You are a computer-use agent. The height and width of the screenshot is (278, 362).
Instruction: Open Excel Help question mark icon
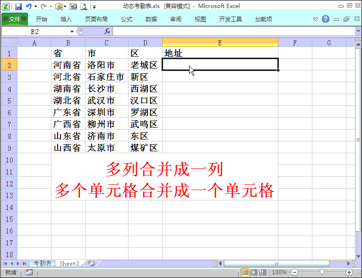[326, 19]
